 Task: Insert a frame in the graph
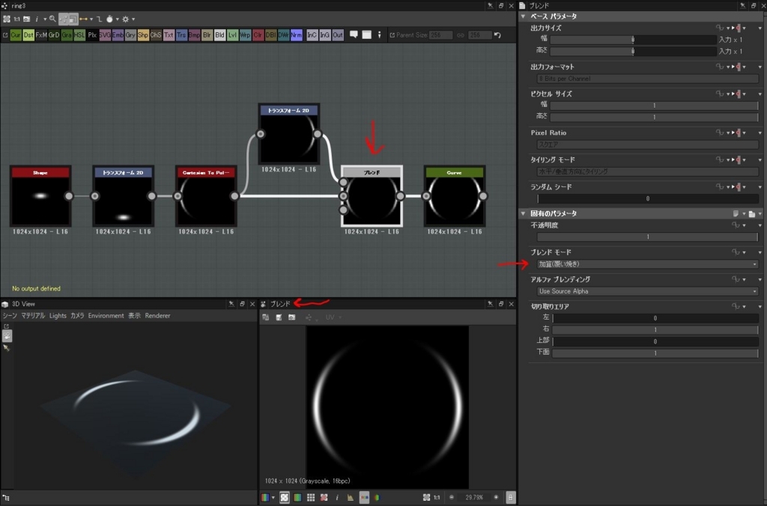[366, 34]
